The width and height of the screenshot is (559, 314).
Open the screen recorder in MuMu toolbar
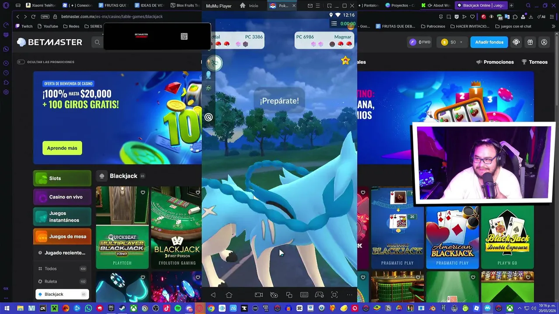click(259, 295)
